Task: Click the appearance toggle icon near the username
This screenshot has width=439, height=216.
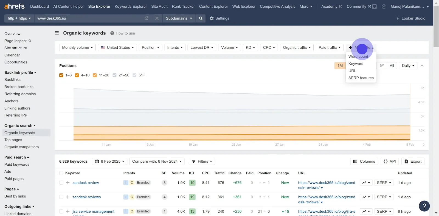Action: pos(384,7)
